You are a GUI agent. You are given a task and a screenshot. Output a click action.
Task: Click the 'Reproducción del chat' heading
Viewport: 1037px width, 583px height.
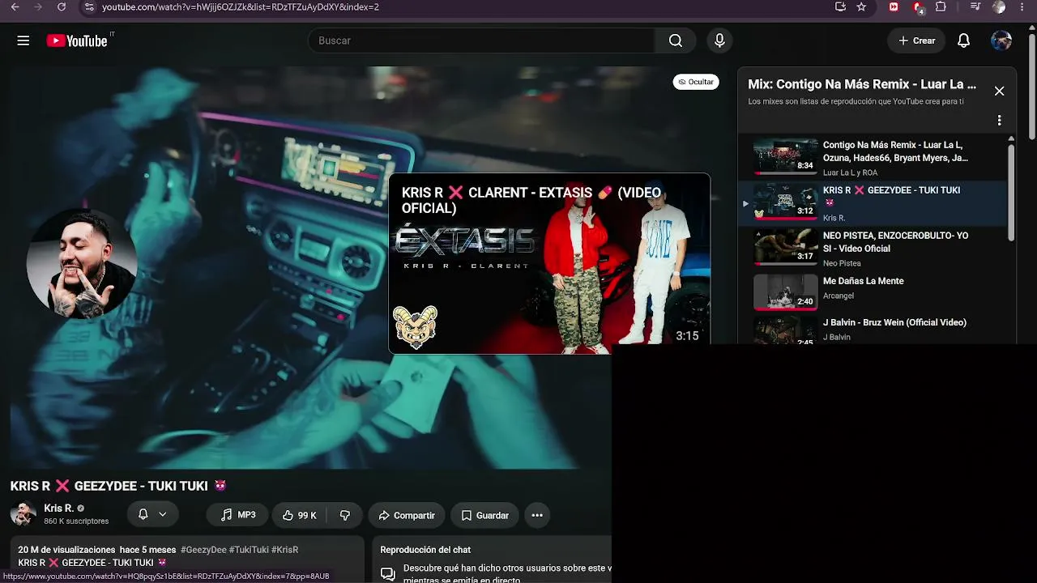point(425,550)
